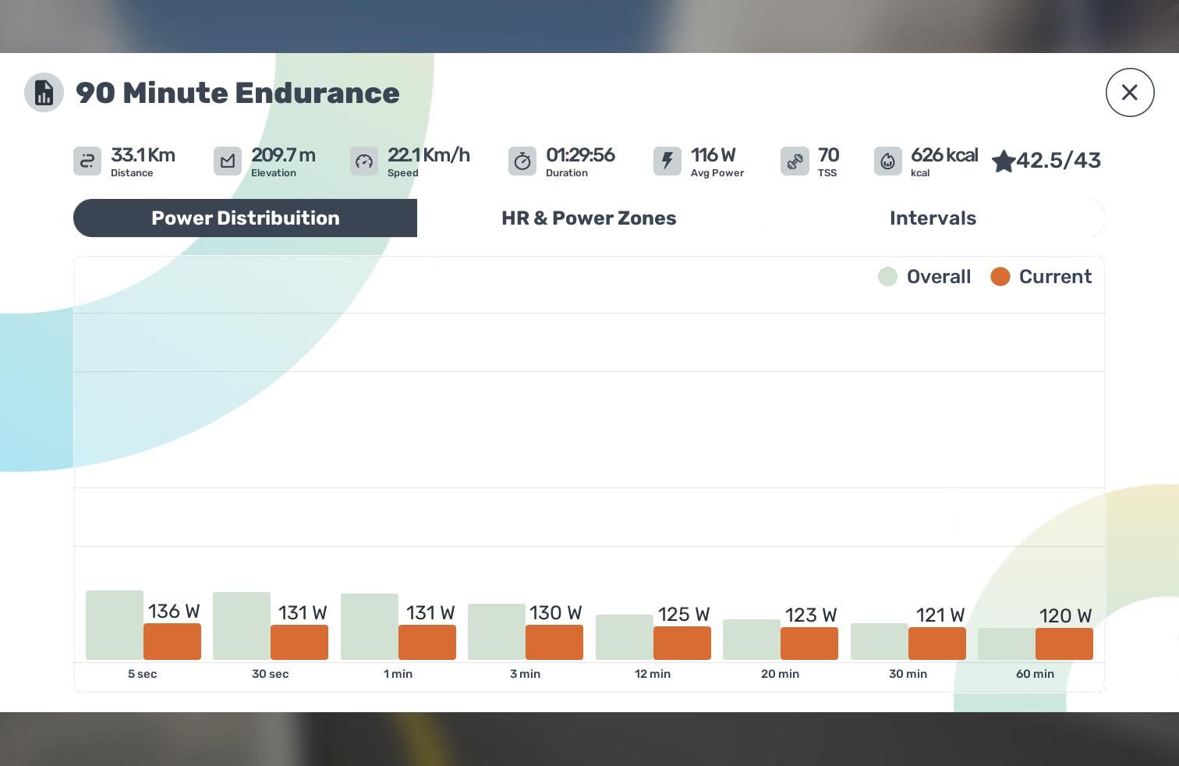This screenshot has height=766, width=1179.
Task: Click the Avg Power lightning icon
Action: click(667, 161)
